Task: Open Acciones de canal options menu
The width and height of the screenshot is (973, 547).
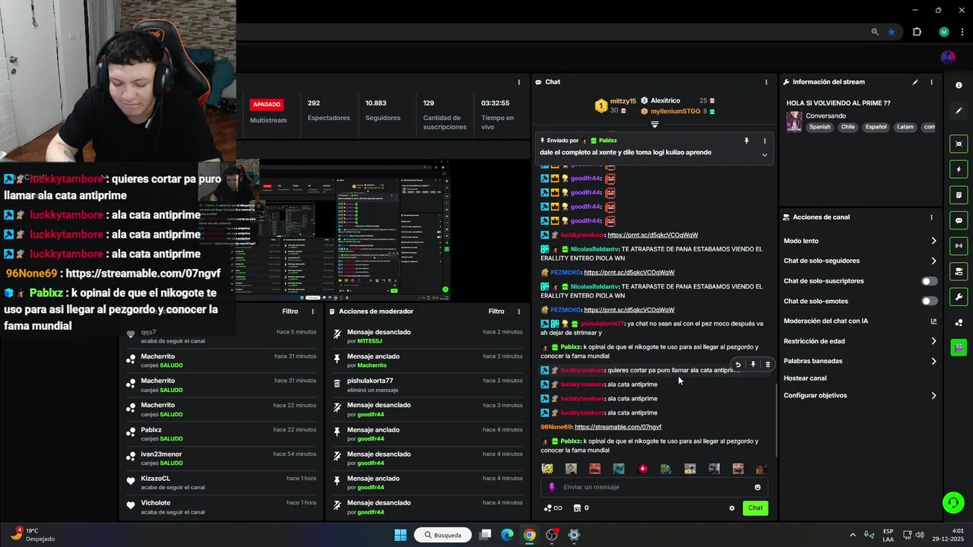Action: [931, 217]
